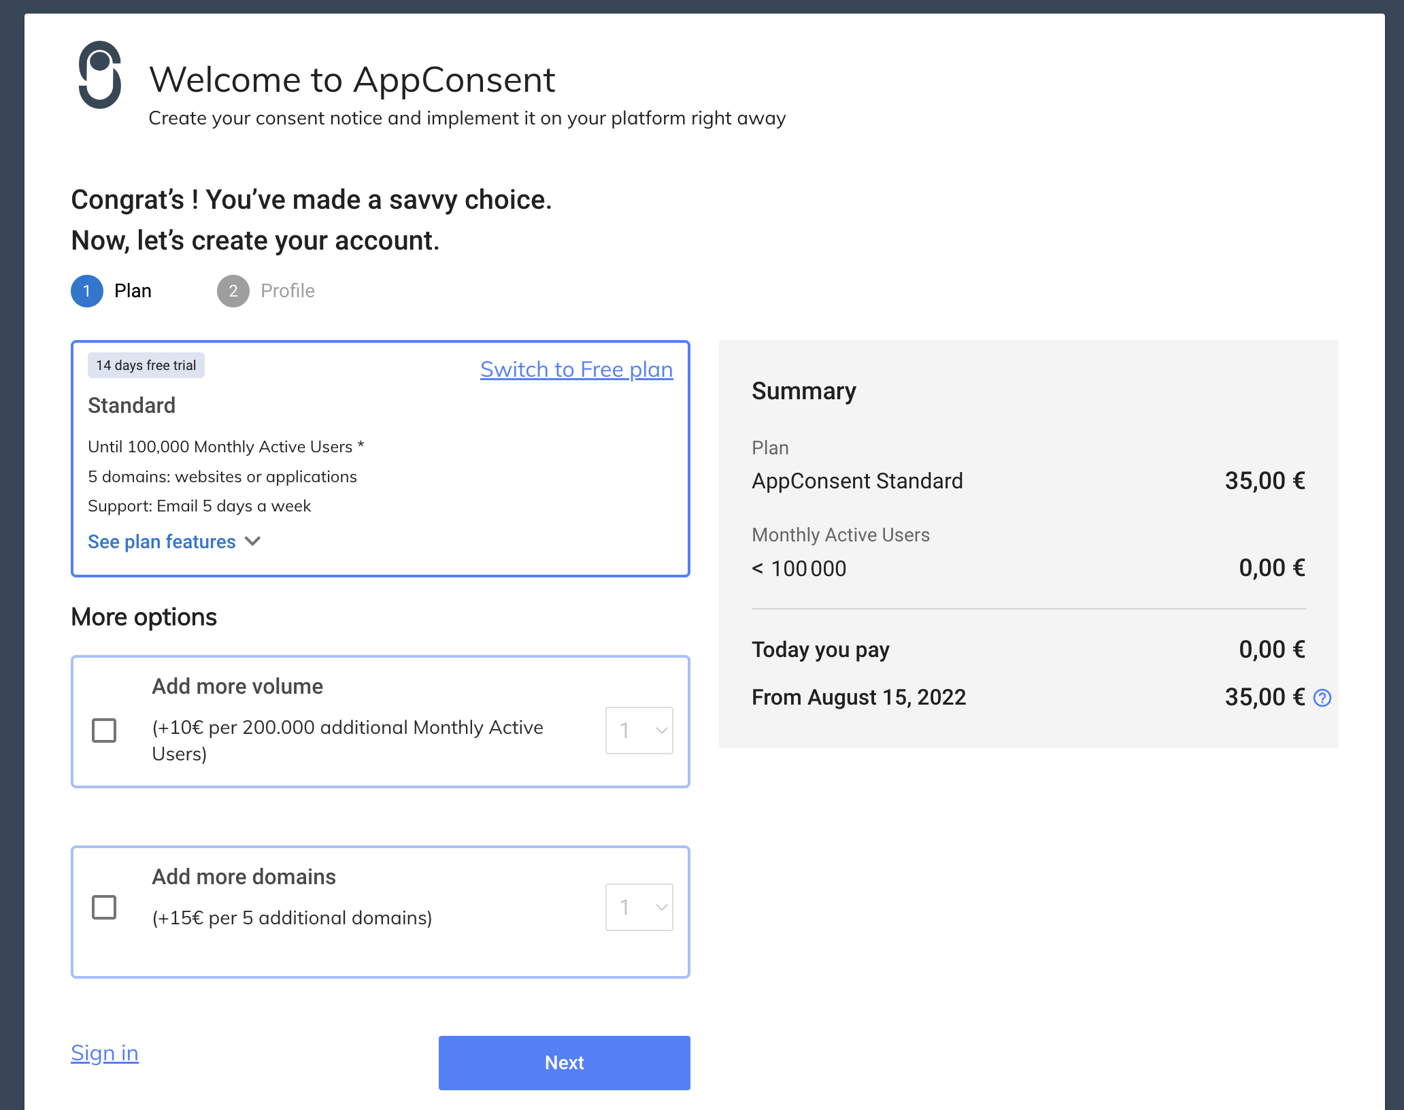Click the step 2 circle icon

pyautogui.click(x=233, y=291)
